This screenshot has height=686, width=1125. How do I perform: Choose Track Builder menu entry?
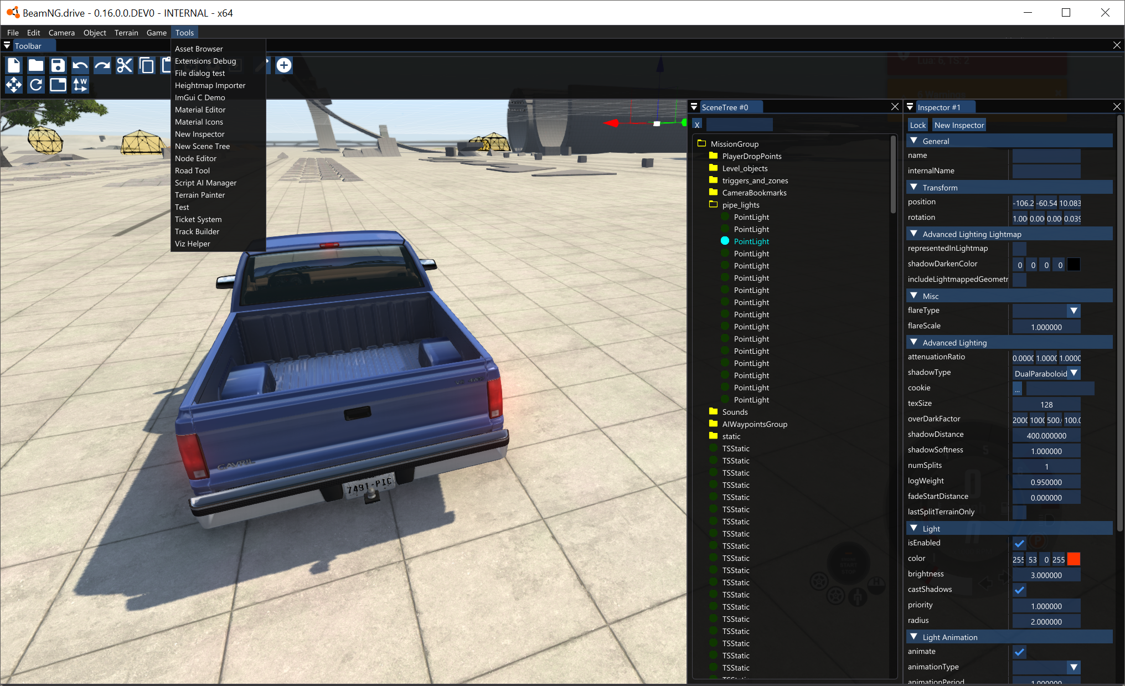tap(197, 231)
